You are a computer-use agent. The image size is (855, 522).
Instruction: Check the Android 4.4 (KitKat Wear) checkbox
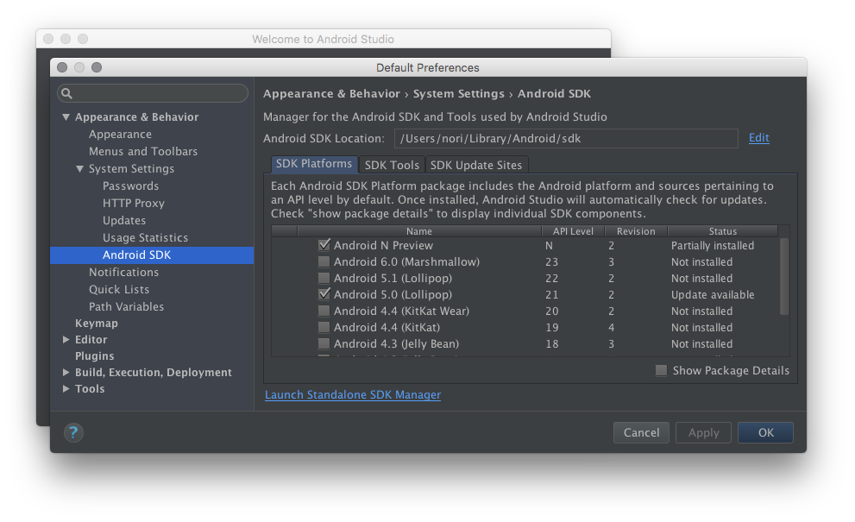pos(324,311)
